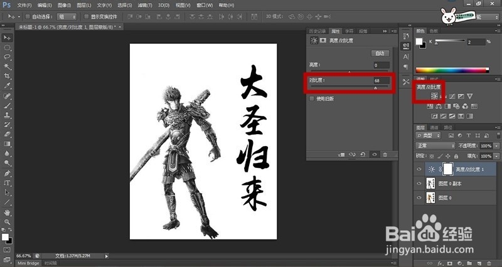Select the Move tool
Image resolution: width=502 pixels, height=267 pixels.
(7, 38)
